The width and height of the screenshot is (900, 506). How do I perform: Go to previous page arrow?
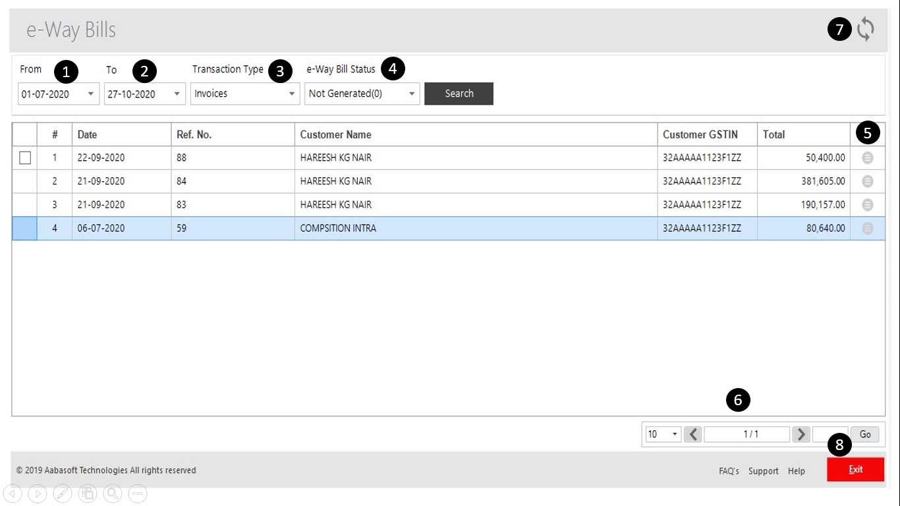click(692, 434)
